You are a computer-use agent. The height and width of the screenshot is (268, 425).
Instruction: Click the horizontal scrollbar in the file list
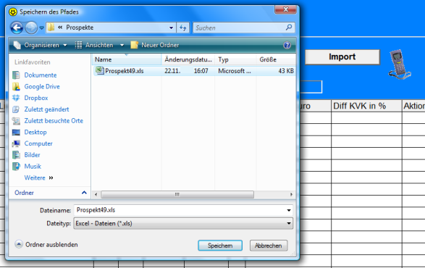coord(193,194)
